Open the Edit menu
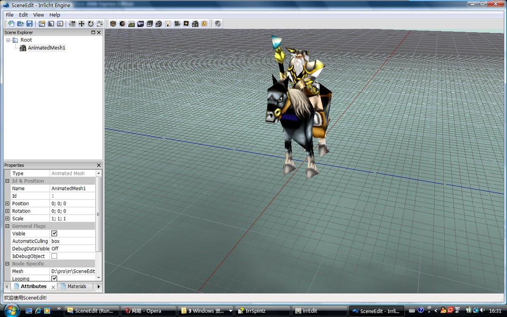Image resolution: width=507 pixels, height=317 pixels. (x=24, y=15)
